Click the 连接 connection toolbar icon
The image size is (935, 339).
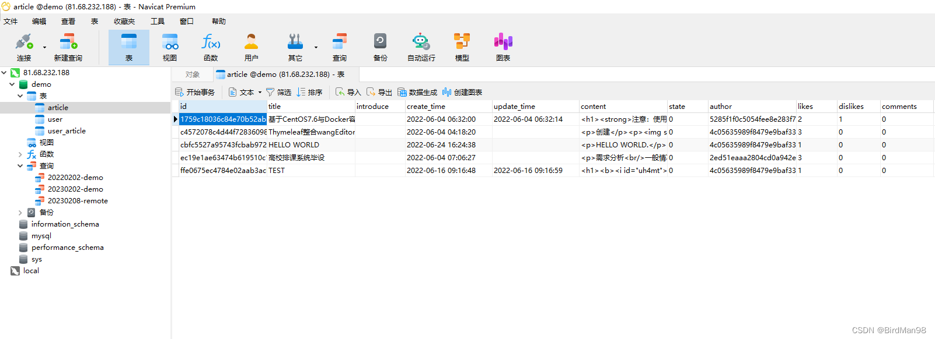24,47
